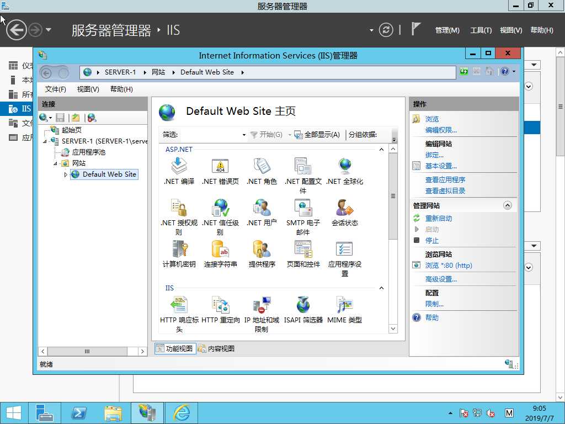Select the 应用程序池 tree item
The image size is (565, 424).
[88, 152]
